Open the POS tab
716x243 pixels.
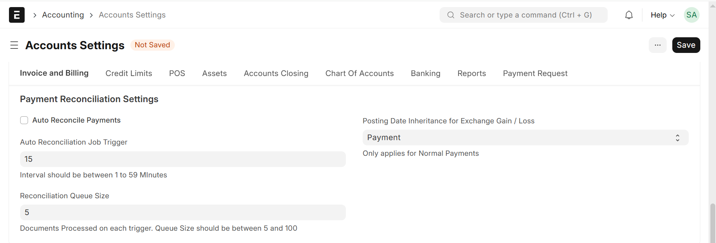coord(177,73)
